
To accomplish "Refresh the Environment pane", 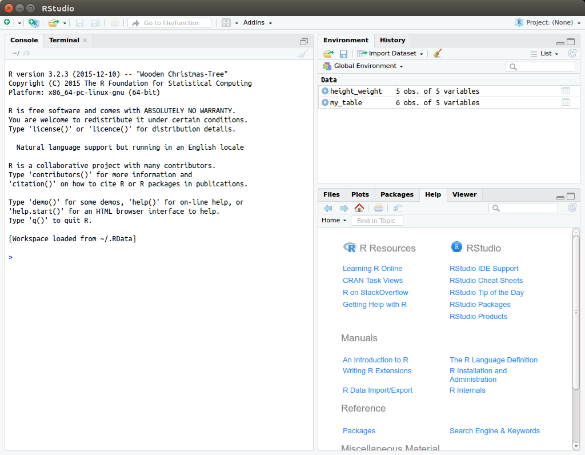I will pos(572,53).
